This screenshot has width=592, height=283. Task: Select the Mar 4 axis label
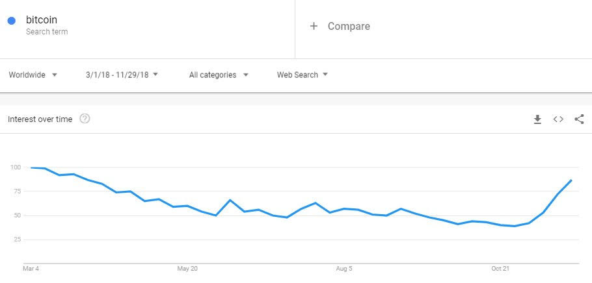click(x=31, y=269)
